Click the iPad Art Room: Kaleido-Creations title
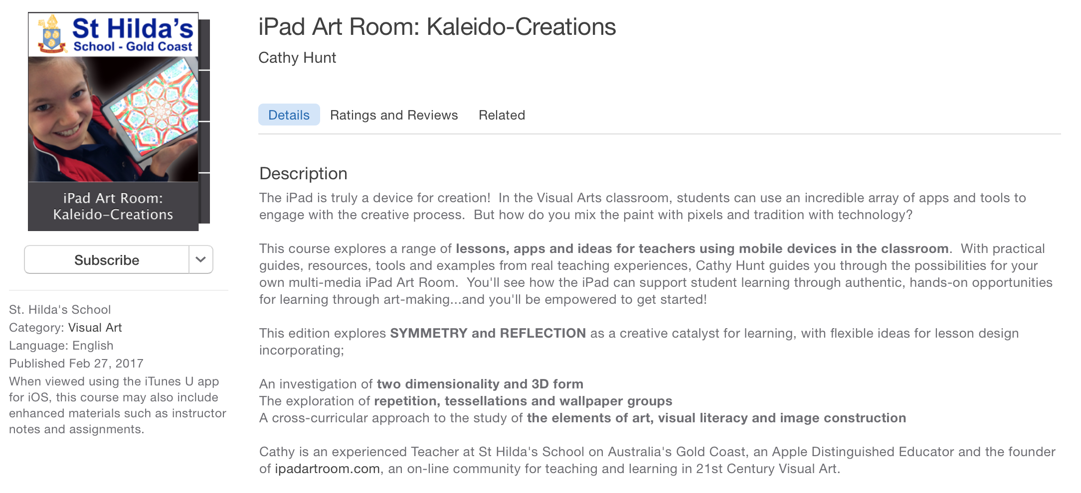This screenshot has width=1081, height=493. tap(437, 27)
